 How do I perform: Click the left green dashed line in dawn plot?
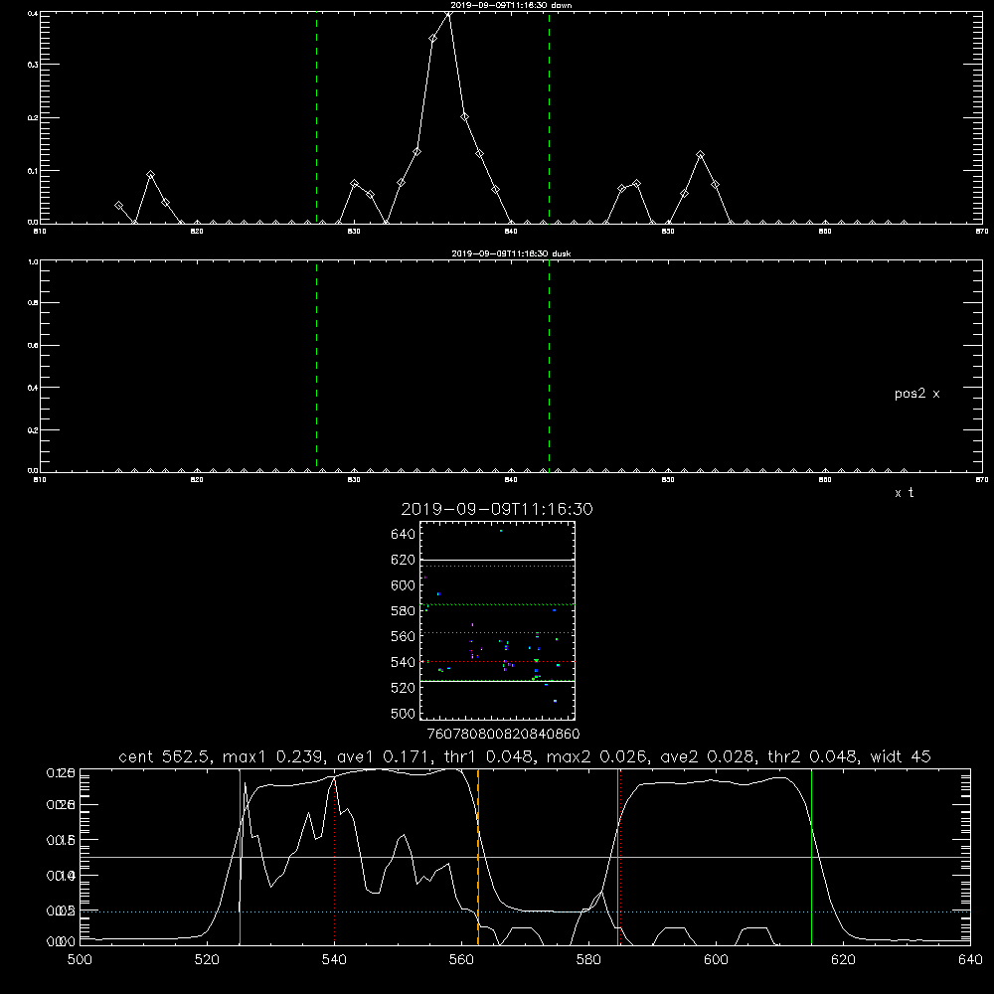point(316,117)
